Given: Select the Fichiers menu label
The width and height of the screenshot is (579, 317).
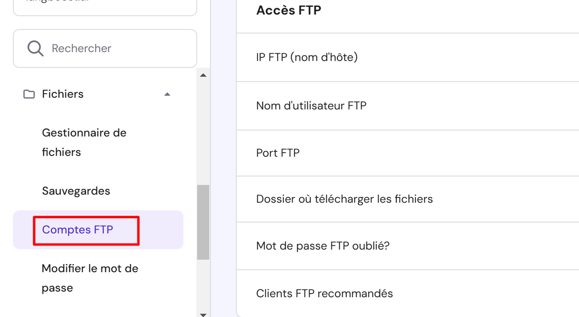Looking at the screenshot, I should click(x=63, y=94).
